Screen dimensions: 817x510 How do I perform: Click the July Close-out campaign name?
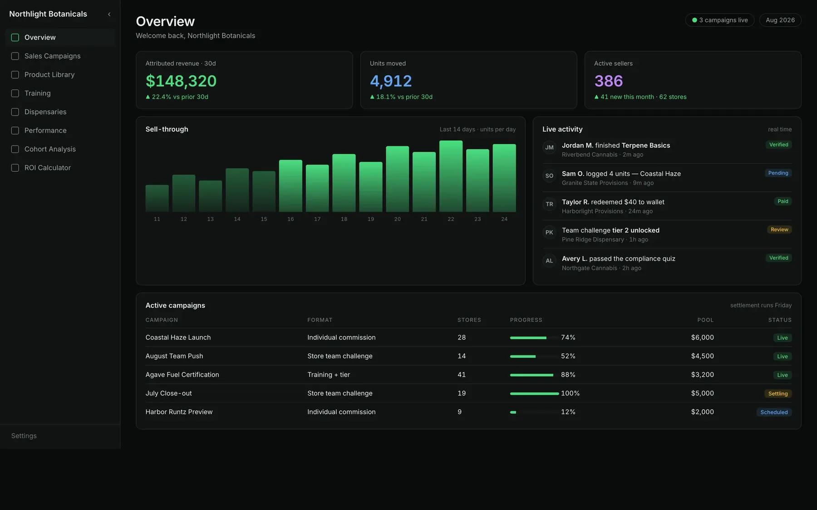point(168,393)
